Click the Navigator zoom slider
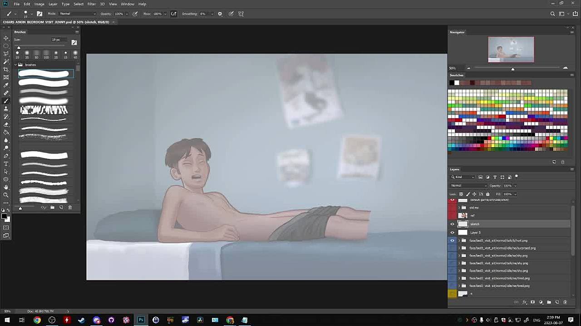581x326 pixels. tap(512, 68)
